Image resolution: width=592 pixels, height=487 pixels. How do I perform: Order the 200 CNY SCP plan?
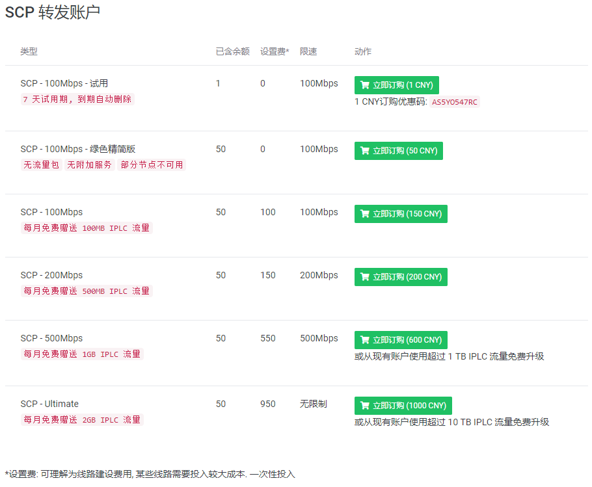[401, 277]
